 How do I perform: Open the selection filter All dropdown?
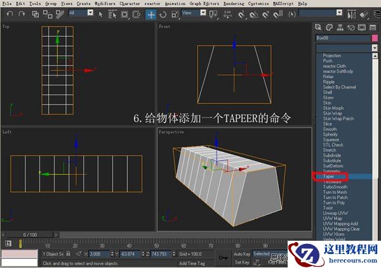point(90,13)
